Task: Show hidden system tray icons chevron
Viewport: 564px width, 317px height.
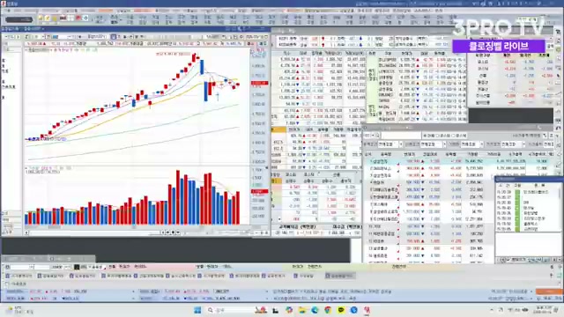Action: pyautogui.click(x=492, y=310)
